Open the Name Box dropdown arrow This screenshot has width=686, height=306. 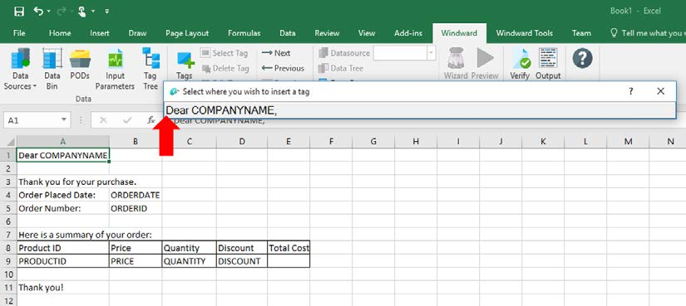(x=64, y=120)
